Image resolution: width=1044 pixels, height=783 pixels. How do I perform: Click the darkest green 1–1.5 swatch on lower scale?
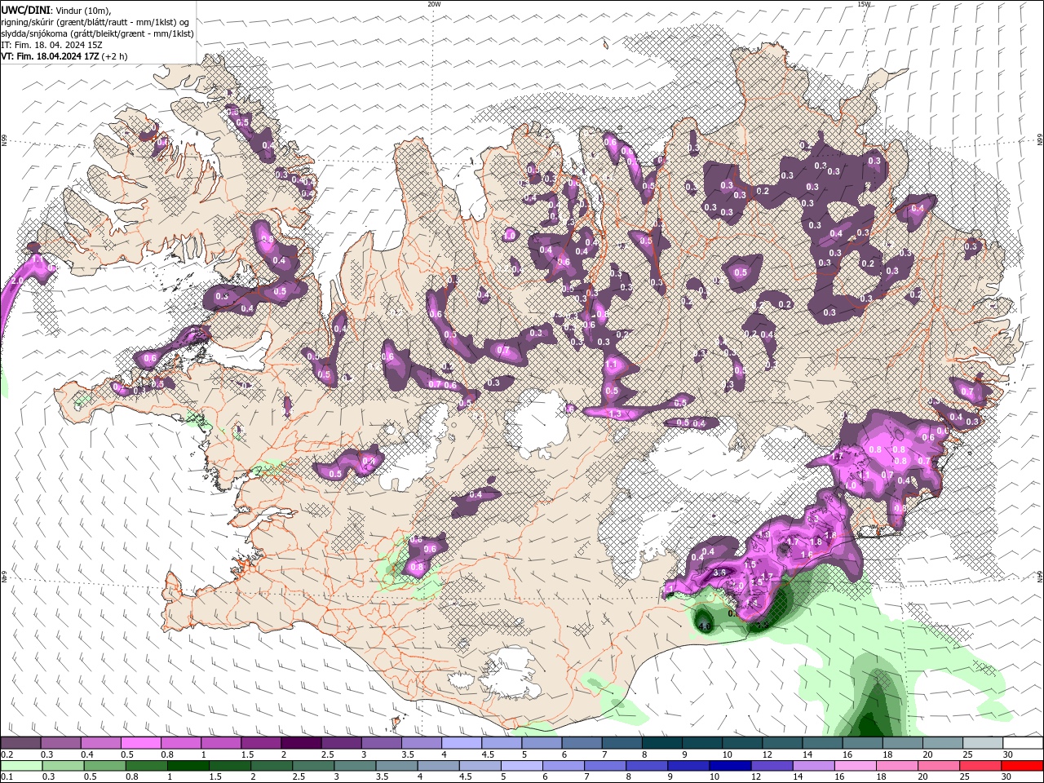pyautogui.click(x=188, y=766)
